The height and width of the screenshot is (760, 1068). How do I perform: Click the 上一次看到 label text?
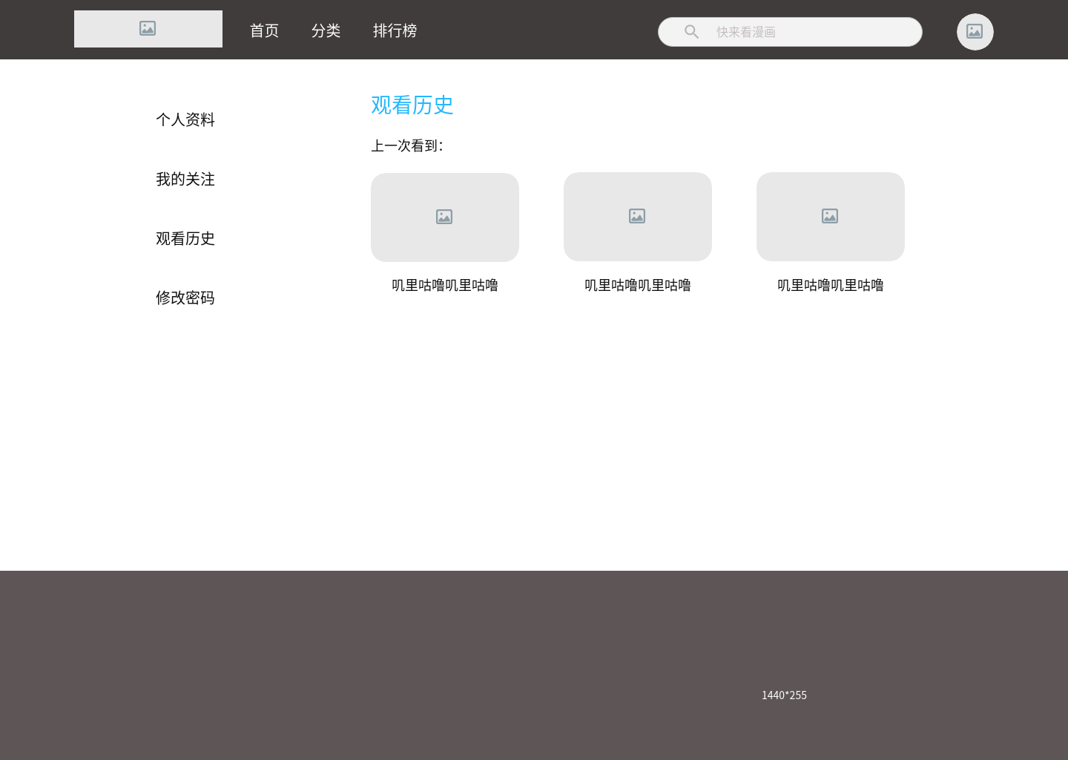click(x=406, y=145)
